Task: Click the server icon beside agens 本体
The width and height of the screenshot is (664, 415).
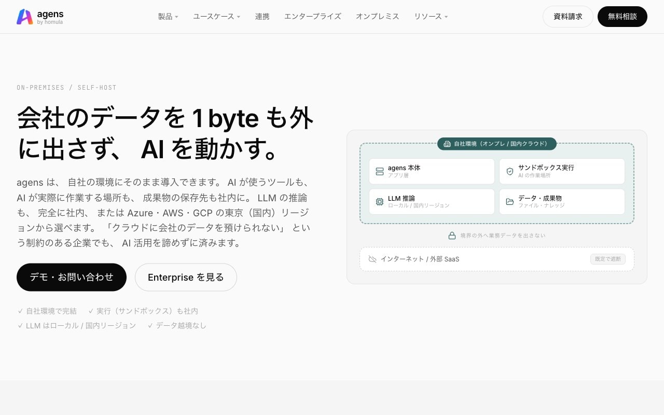Action: (x=380, y=172)
